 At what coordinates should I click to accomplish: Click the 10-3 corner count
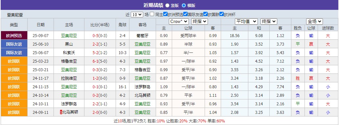click(123, 53)
